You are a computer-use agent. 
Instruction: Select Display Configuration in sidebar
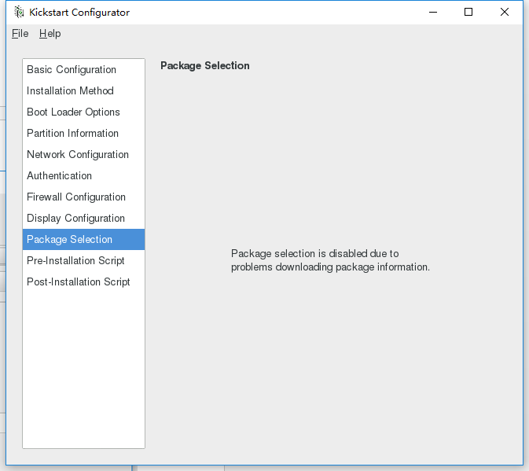75,219
